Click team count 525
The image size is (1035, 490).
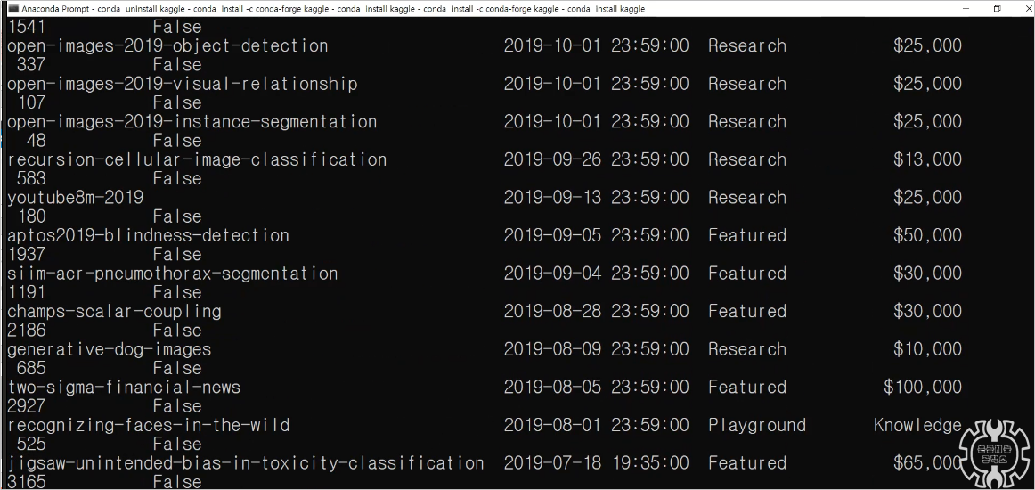32,444
